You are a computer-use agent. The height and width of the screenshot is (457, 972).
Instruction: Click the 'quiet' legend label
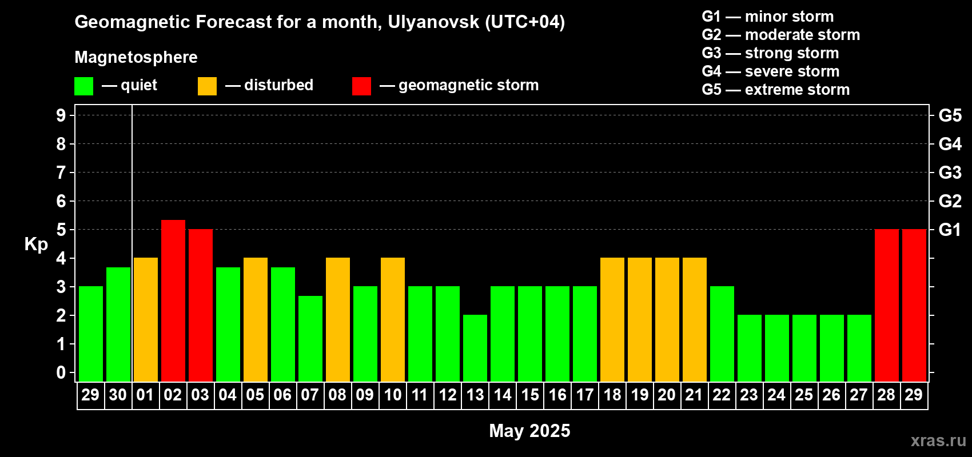pos(139,85)
